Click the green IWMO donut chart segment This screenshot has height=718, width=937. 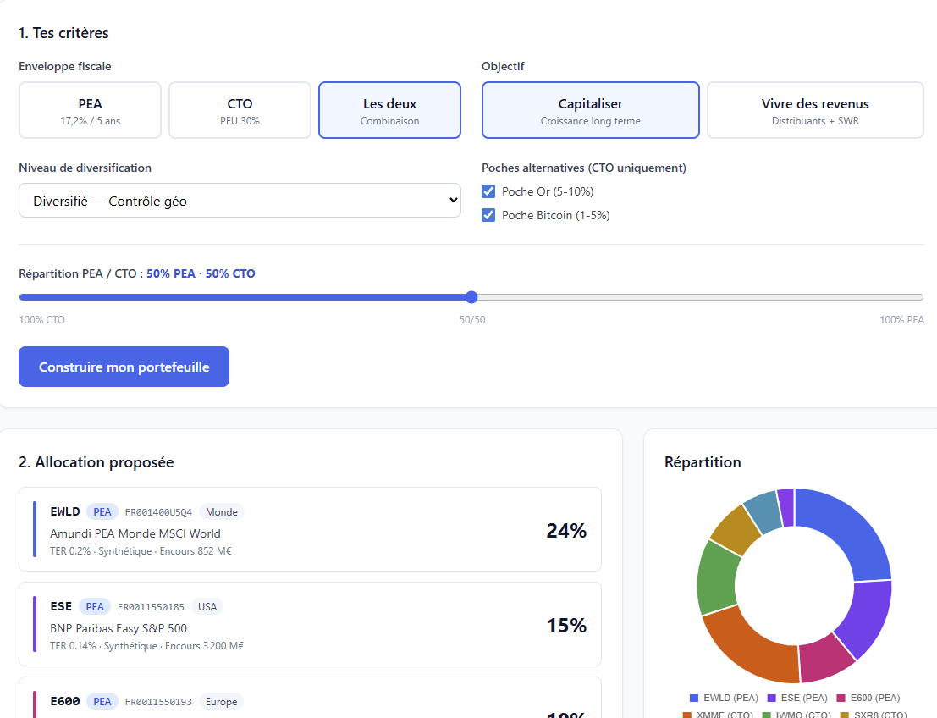click(717, 577)
